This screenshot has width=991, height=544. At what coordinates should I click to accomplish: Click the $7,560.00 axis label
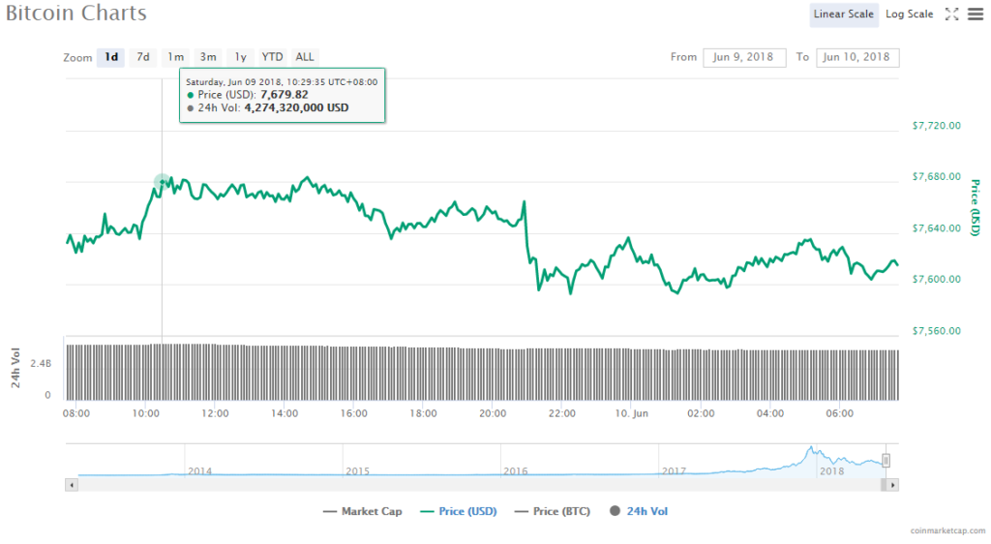coord(936,330)
